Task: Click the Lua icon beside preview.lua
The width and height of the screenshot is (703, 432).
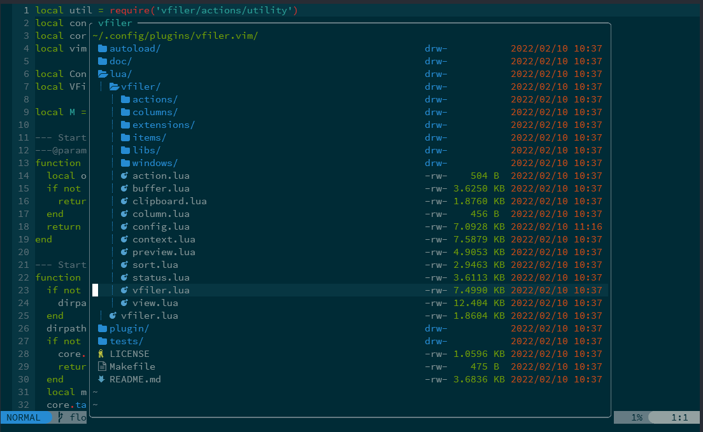Action: click(x=125, y=252)
